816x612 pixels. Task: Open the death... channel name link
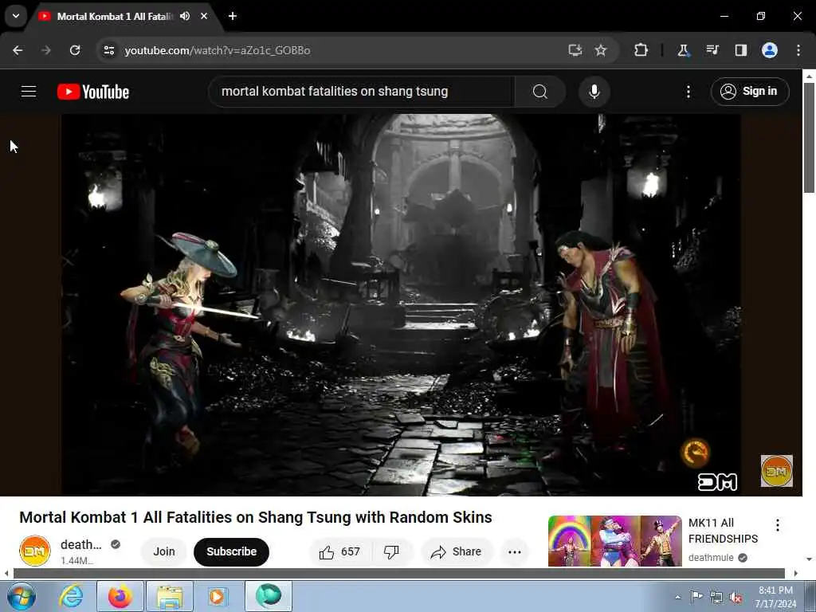[81, 544]
